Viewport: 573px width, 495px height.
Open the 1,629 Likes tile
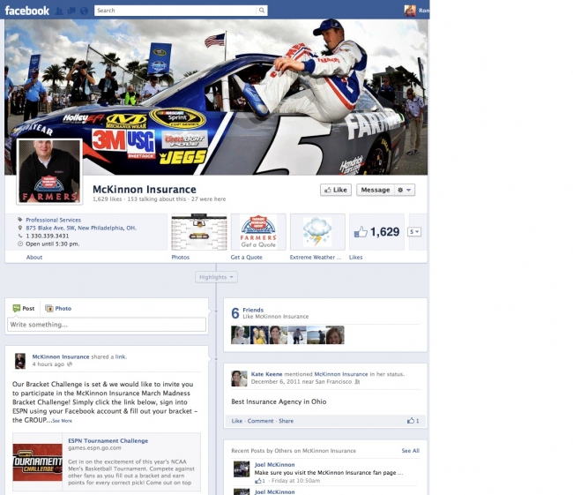pyautogui.click(x=376, y=232)
